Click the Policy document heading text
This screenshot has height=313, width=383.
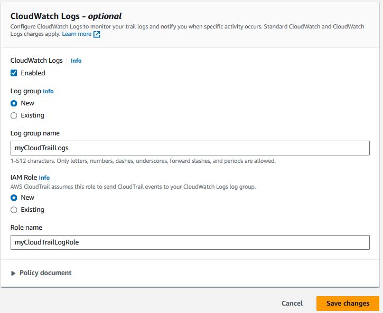45,273
